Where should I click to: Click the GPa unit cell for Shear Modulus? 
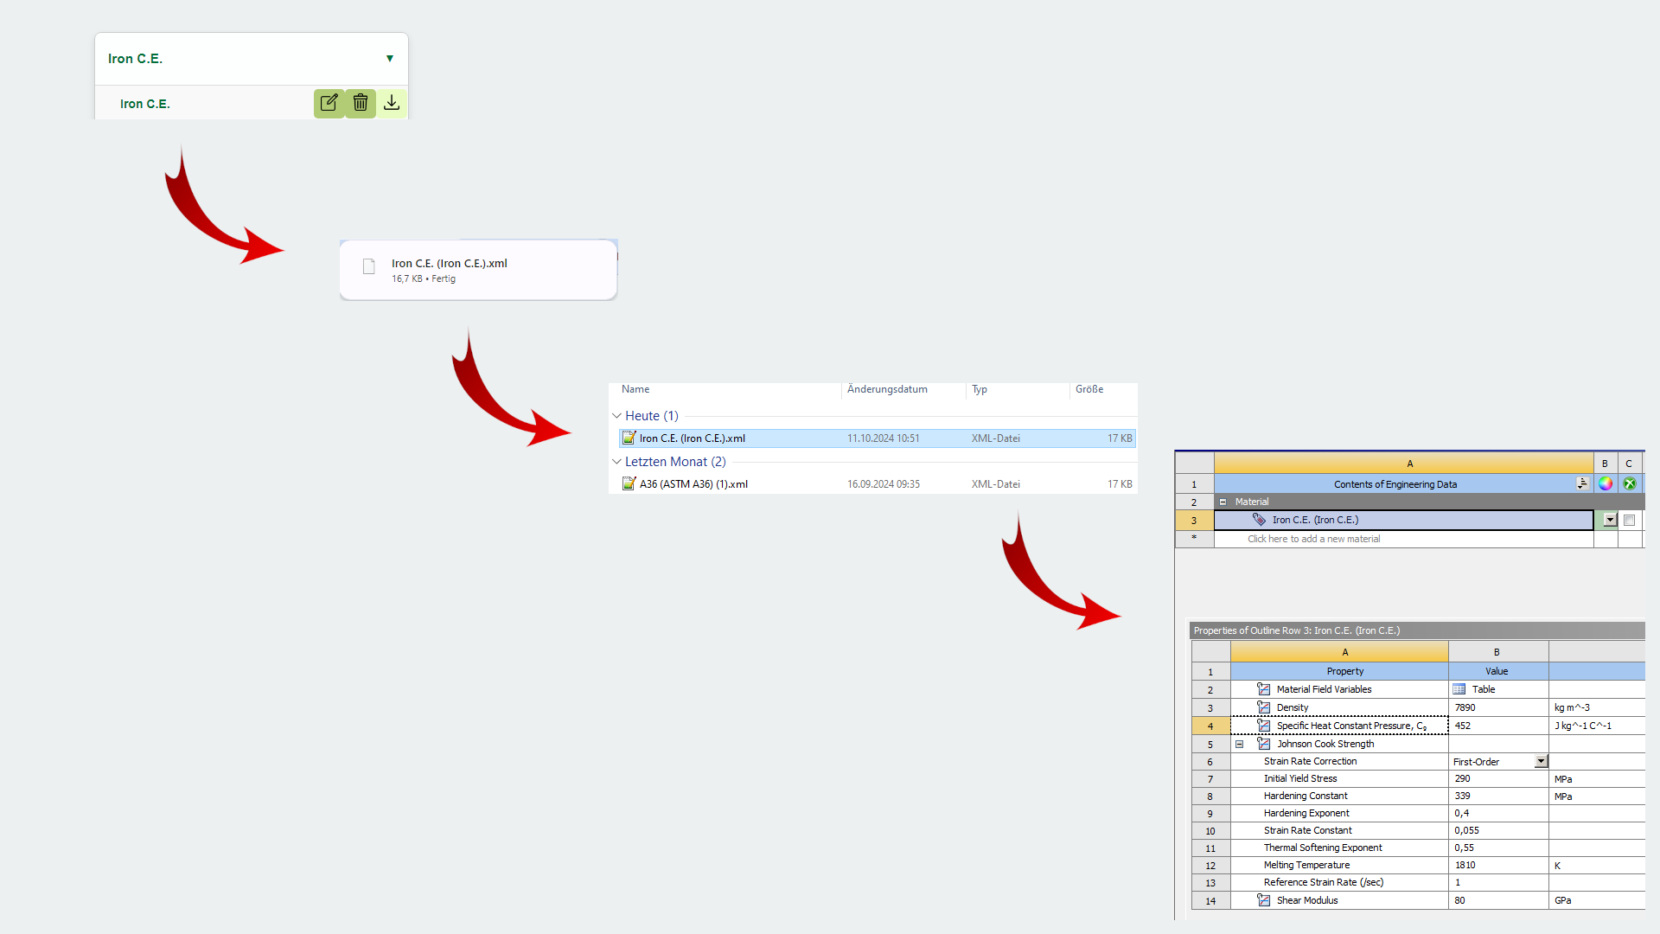pos(1597,900)
